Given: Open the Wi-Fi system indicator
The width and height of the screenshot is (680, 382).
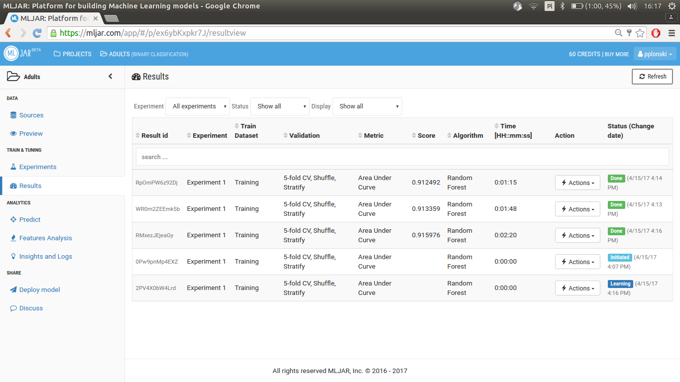Looking at the screenshot, I should click(x=534, y=6).
